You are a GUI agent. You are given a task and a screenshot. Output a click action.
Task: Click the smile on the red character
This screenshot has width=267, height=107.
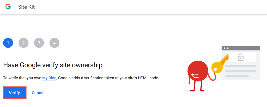click(195, 75)
